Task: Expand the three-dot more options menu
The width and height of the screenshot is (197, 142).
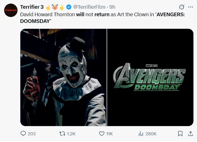Action: click(x=191, y=7)
